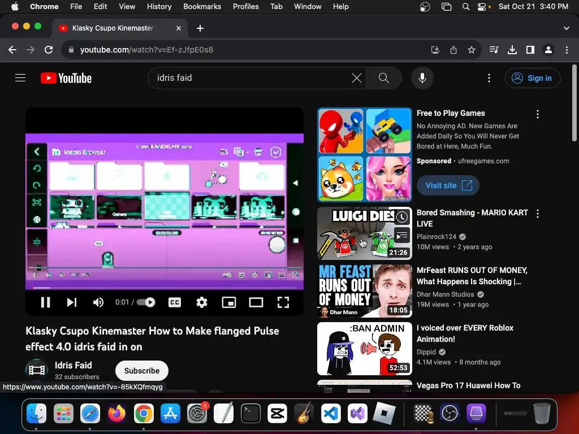Subscribe to Idris Faid channel
This screenshot has height=434, width=579.
pyautogui.click(x=142, y=371)
